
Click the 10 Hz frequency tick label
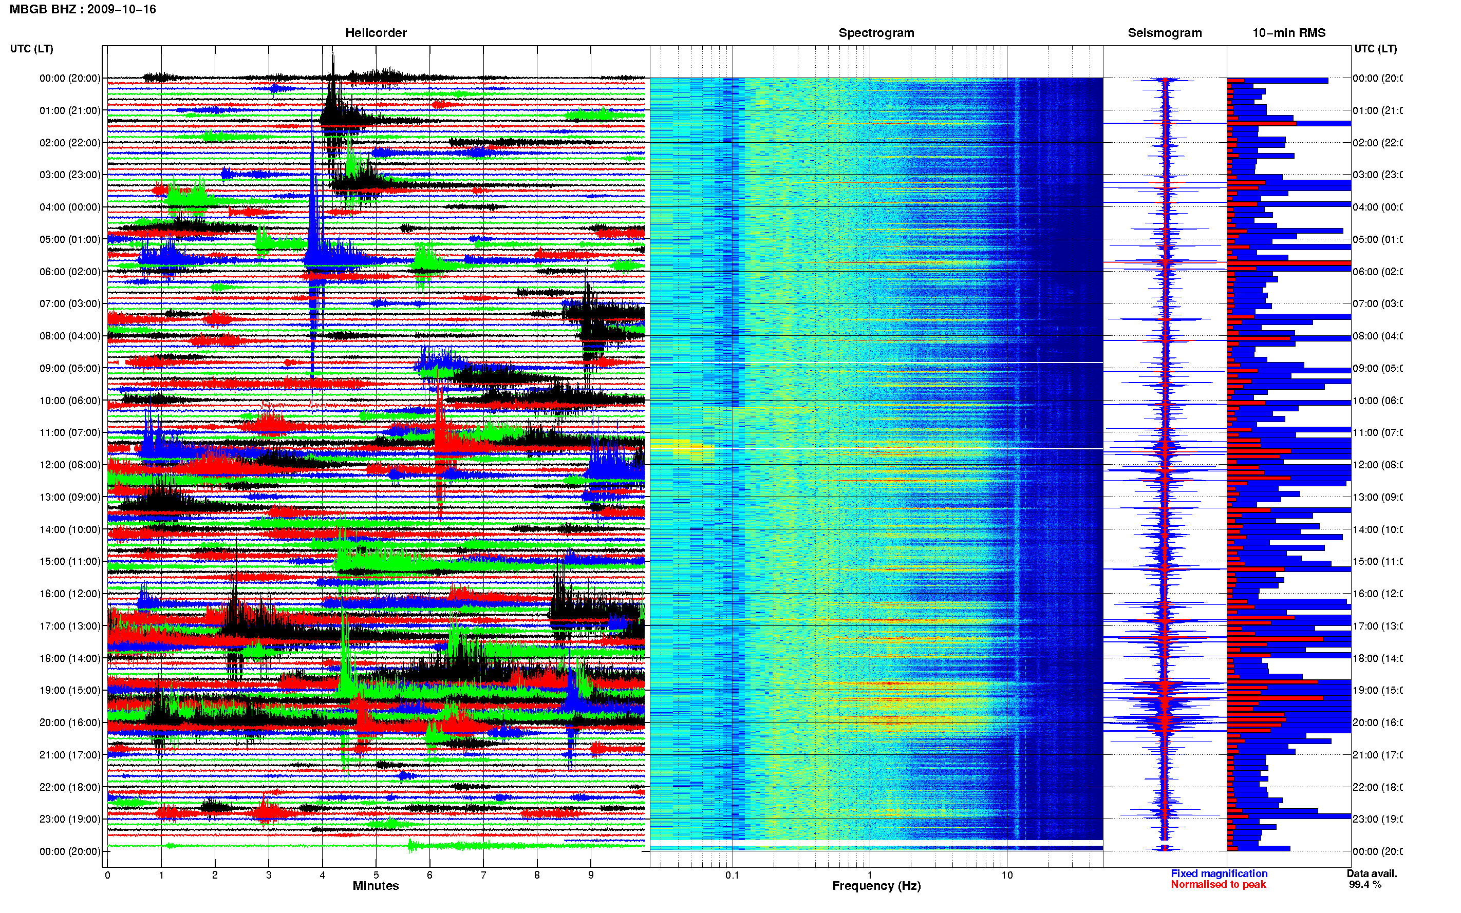(x=1007, y=875)
